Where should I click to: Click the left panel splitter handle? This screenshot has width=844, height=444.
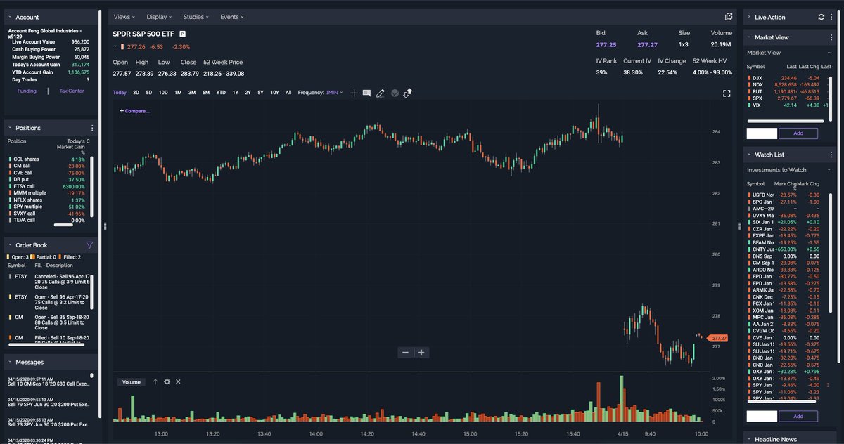point(105,226)
